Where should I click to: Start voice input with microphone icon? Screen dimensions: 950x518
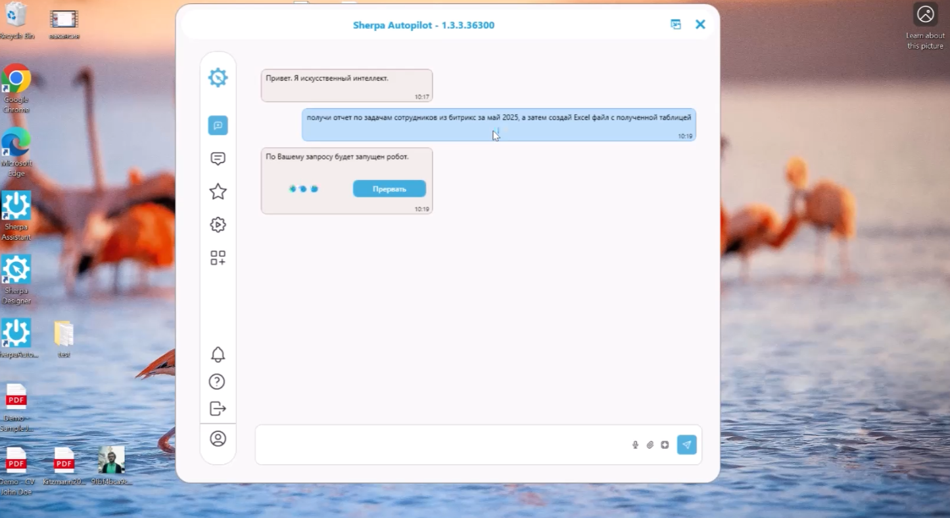coord(635,445)
